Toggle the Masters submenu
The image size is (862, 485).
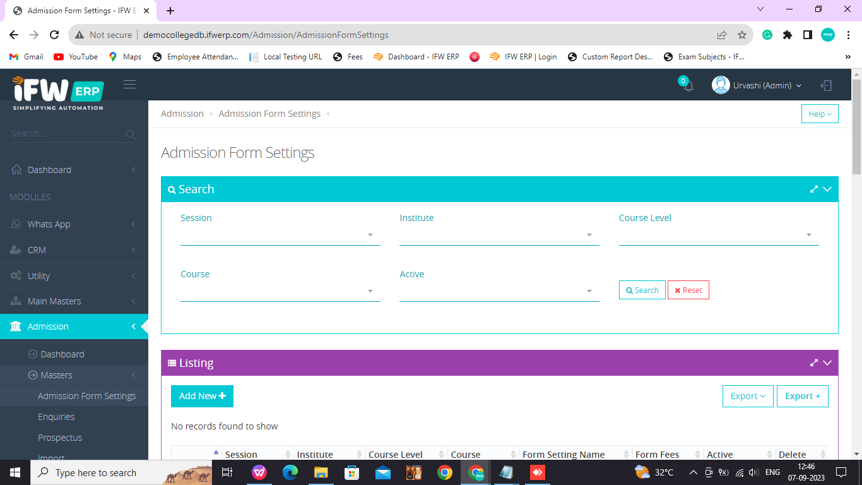(74, 375)
